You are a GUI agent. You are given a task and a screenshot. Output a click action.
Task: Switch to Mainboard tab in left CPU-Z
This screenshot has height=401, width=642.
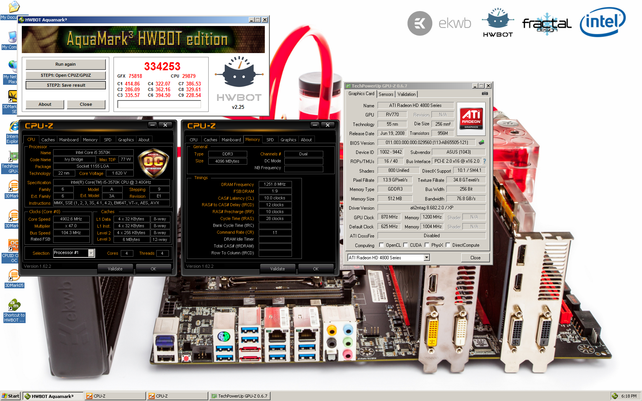point(69,140)
